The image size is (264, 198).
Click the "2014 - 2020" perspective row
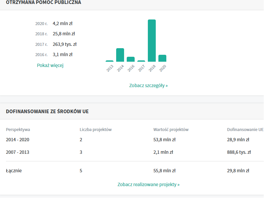[x=17, y=140]
